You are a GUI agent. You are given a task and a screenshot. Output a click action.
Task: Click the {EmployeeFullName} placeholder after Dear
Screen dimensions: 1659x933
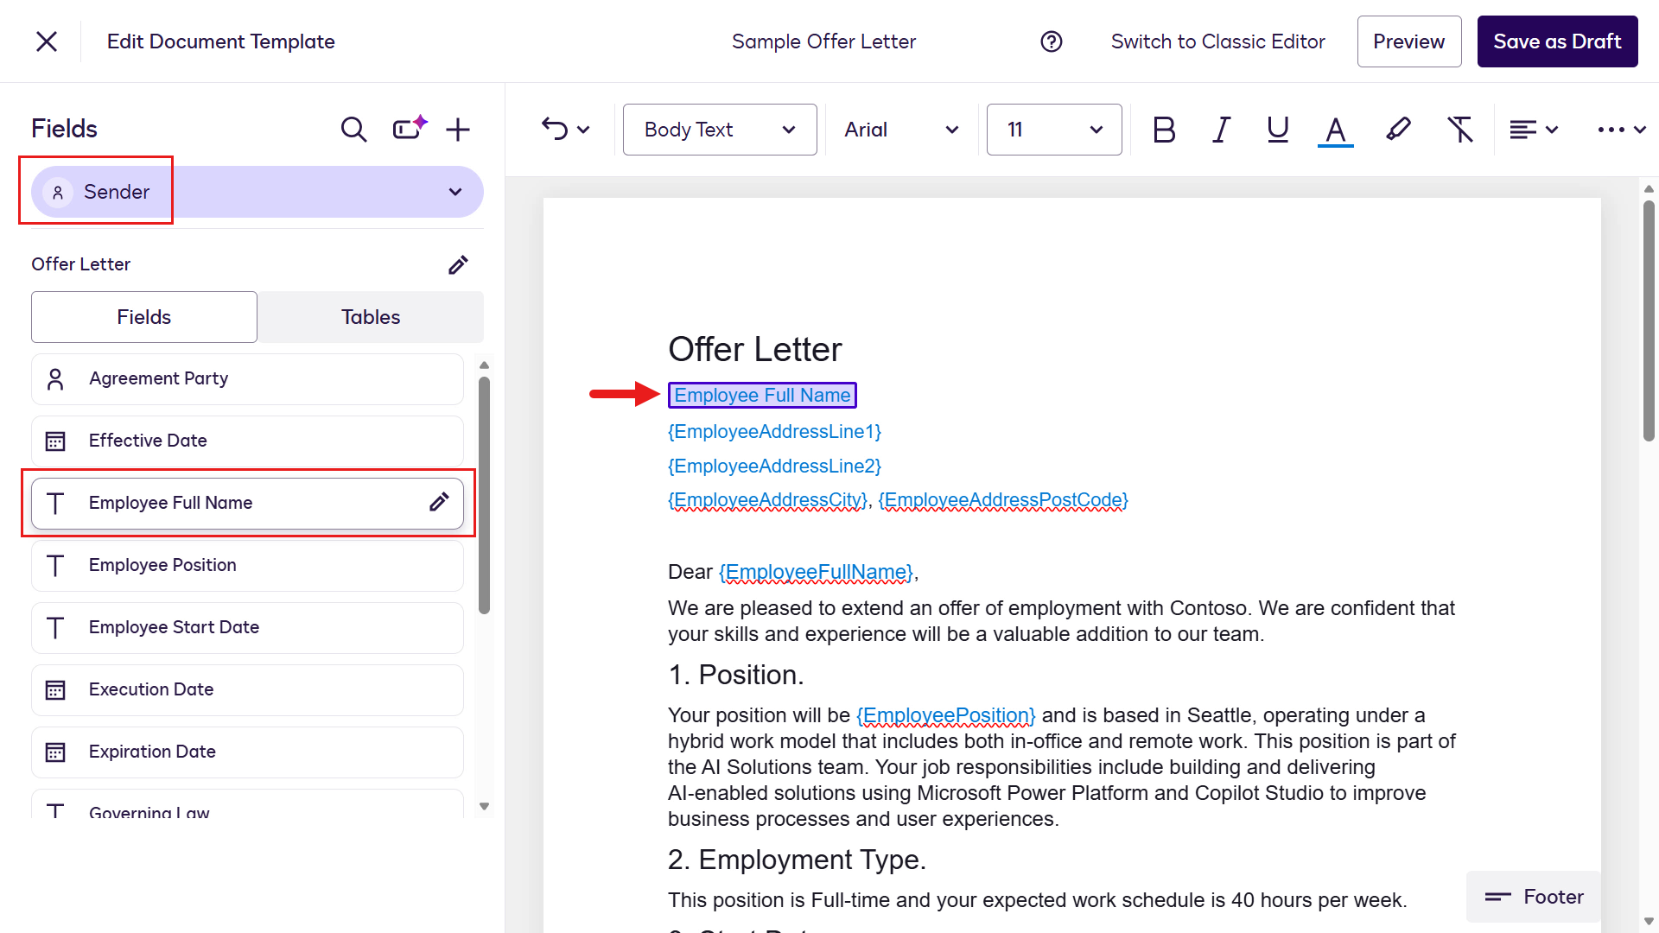[x=817, y=572]
